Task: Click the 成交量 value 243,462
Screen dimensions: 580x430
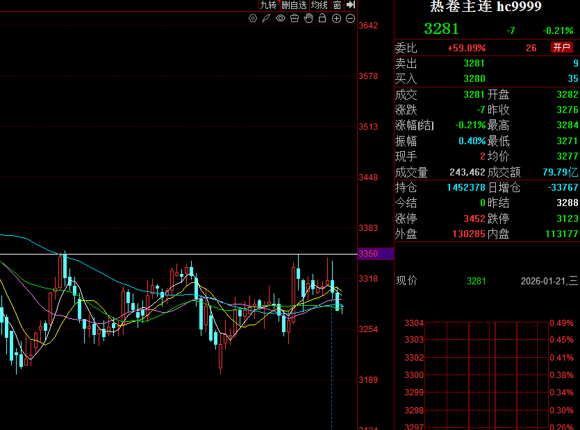Action: pos(467,172)
